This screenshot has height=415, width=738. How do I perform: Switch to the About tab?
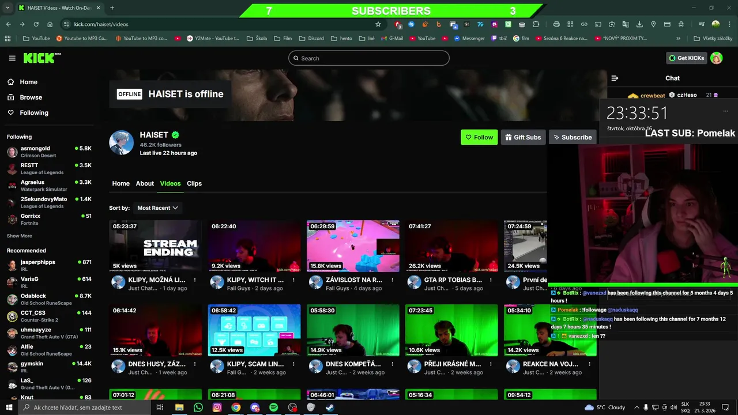pyautogui.click(x=145, y=183)
